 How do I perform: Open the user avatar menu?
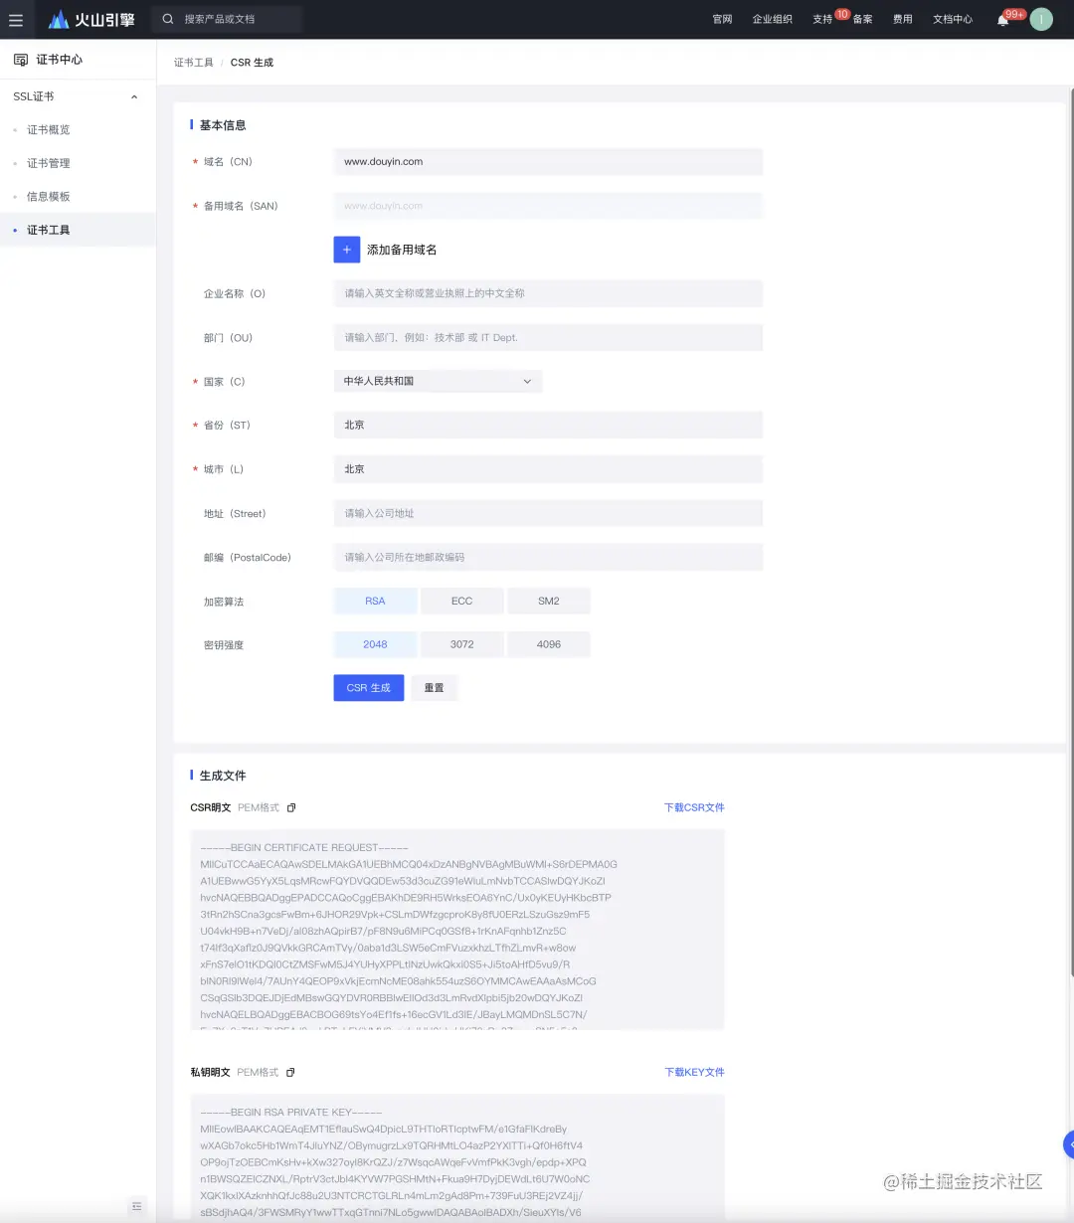[x=1041, y=20]
